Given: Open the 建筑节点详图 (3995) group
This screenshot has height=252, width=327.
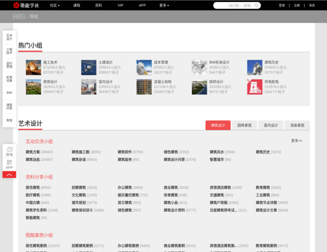Looking at the screenshot, I should [272, 203].
